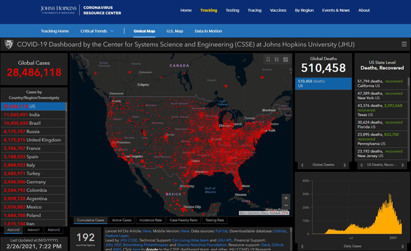Screen dimensions: 411x251
Task: Open the Tracking nav item
Action: 208,10
